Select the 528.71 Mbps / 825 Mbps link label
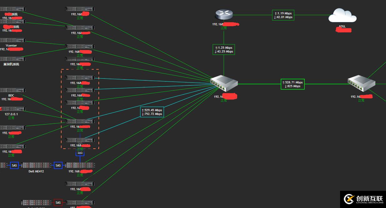 pos(292,84)
